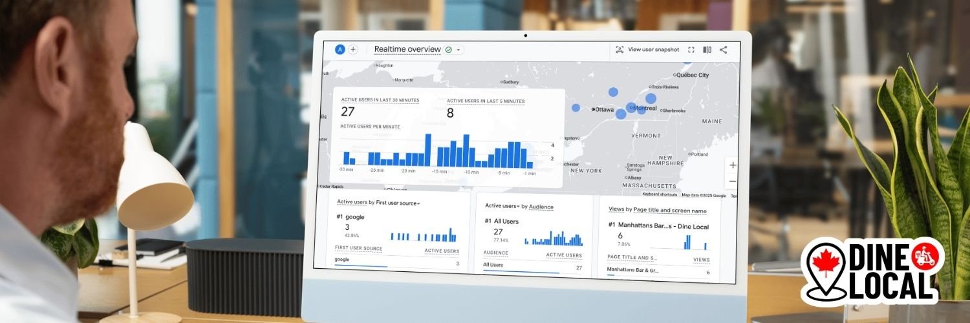Click the green check status icon beside Realtime overview
Viewport: 970px width, 323px height.
click(449, 50)
